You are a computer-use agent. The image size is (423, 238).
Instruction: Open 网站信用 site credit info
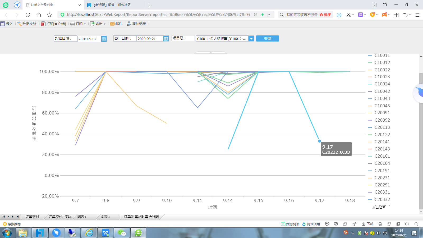[311, 224]
